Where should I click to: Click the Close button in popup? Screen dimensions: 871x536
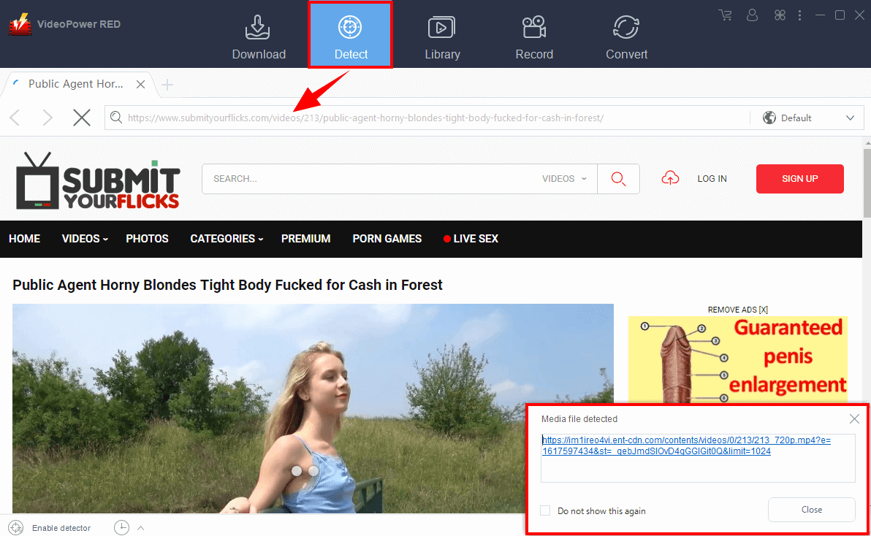pos(811,510)
